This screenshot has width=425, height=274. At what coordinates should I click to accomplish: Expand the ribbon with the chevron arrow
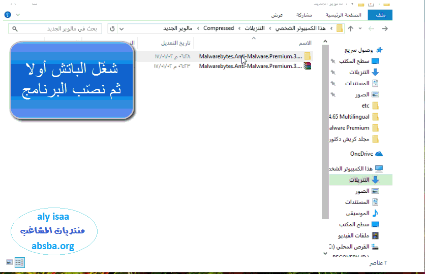tap(18, 15)
